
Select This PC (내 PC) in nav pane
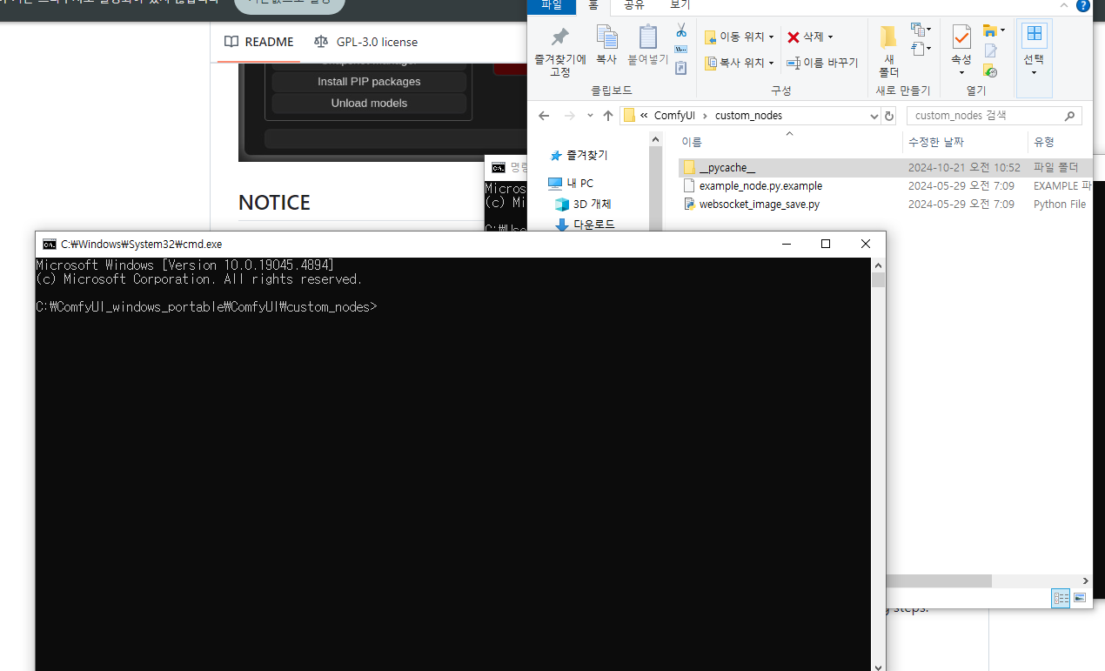(571, 184)
